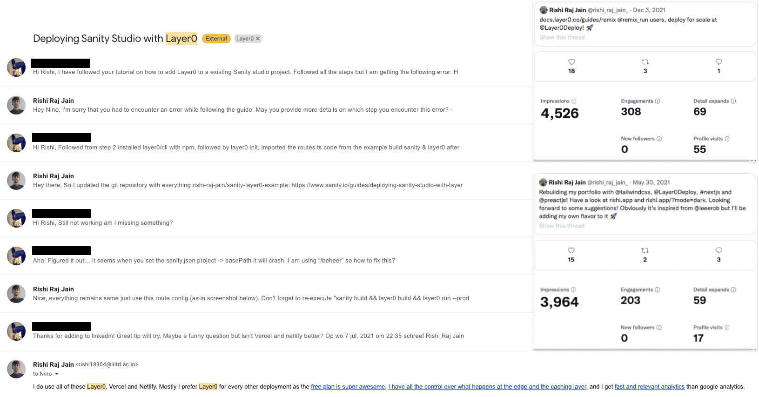Image resolution: width=759 pixels, height=397 pixels.
Task: Click the reply bubble icon with count 3
Action: tap(719, 250)
